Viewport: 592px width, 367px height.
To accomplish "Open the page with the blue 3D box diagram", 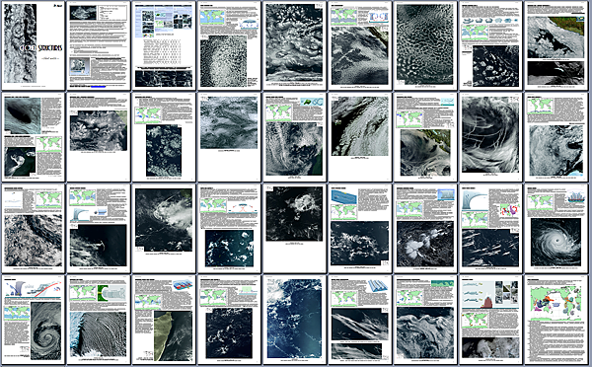I will (360, 229).
